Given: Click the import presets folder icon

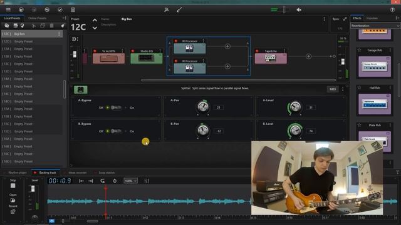Looking at the screenshot, I should click(7, 26).
